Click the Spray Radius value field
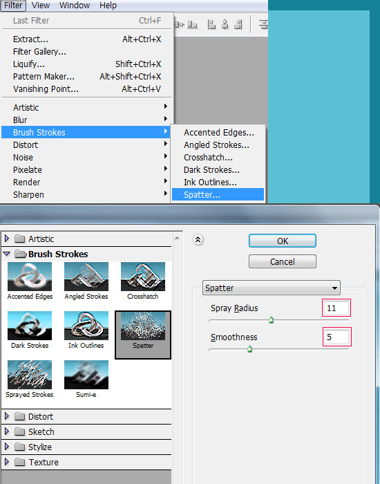 [x=336, y=308]
